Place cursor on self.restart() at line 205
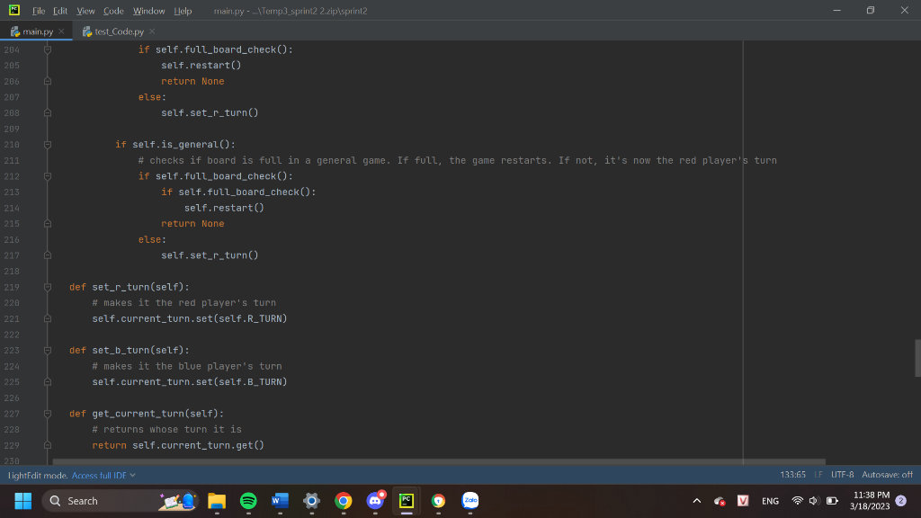The height and width of the screenshot is (518, 921). [x=201, y=65]
